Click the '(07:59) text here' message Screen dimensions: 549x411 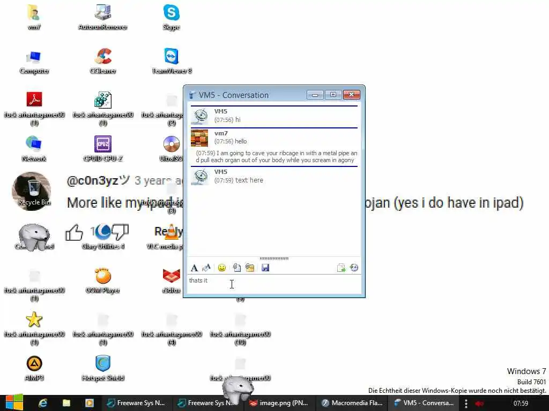click(239, 180)
